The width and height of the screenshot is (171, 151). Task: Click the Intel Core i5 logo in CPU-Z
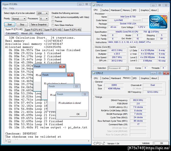click(158, 22)
